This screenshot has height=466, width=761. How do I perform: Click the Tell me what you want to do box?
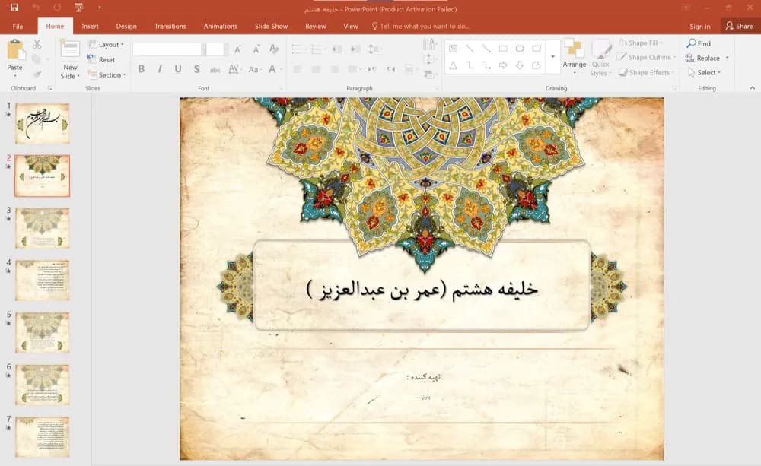[x=420, y=26]
